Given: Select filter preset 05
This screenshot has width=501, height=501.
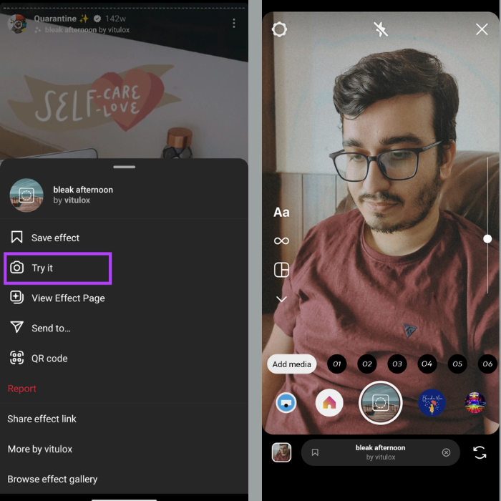Looking at the screenshot, I should click(x=457, y=364).
